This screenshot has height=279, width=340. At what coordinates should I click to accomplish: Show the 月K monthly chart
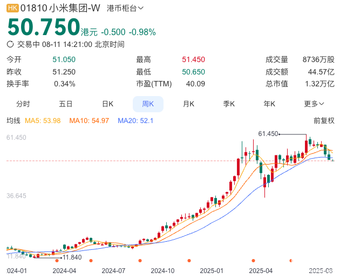click(188, 104)
